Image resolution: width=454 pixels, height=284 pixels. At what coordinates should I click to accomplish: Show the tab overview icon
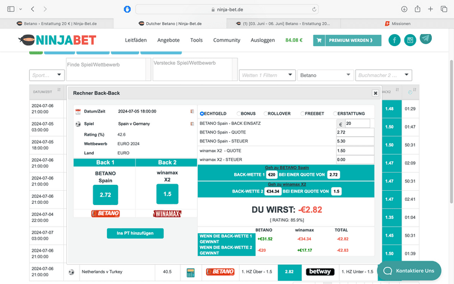[444, 9]
